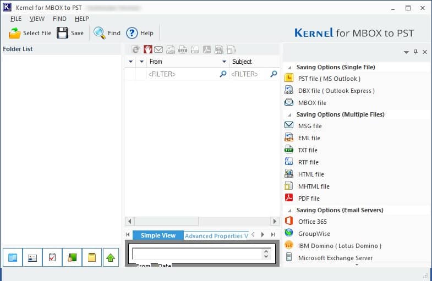Click the Select File toolbar button
The image size is (432, 281).
click(x=30, y=33)
